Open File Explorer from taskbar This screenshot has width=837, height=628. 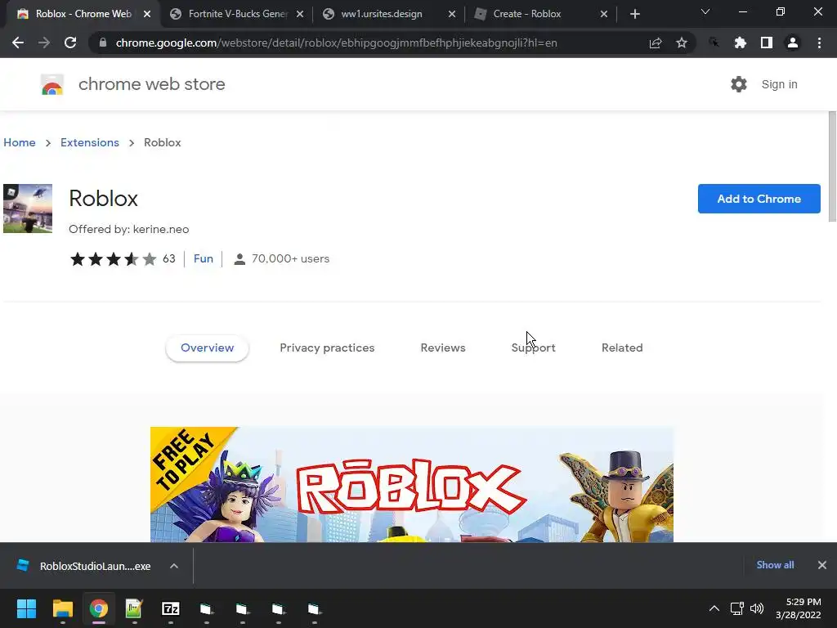click(62, 608)
